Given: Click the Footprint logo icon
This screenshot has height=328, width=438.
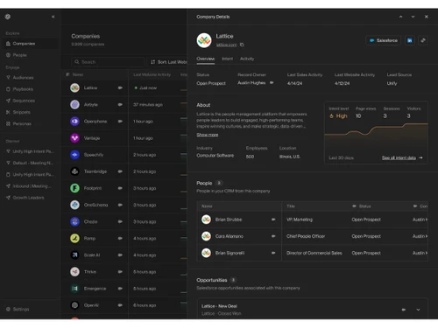Looking at the screenshot, I should click(74, 188).
